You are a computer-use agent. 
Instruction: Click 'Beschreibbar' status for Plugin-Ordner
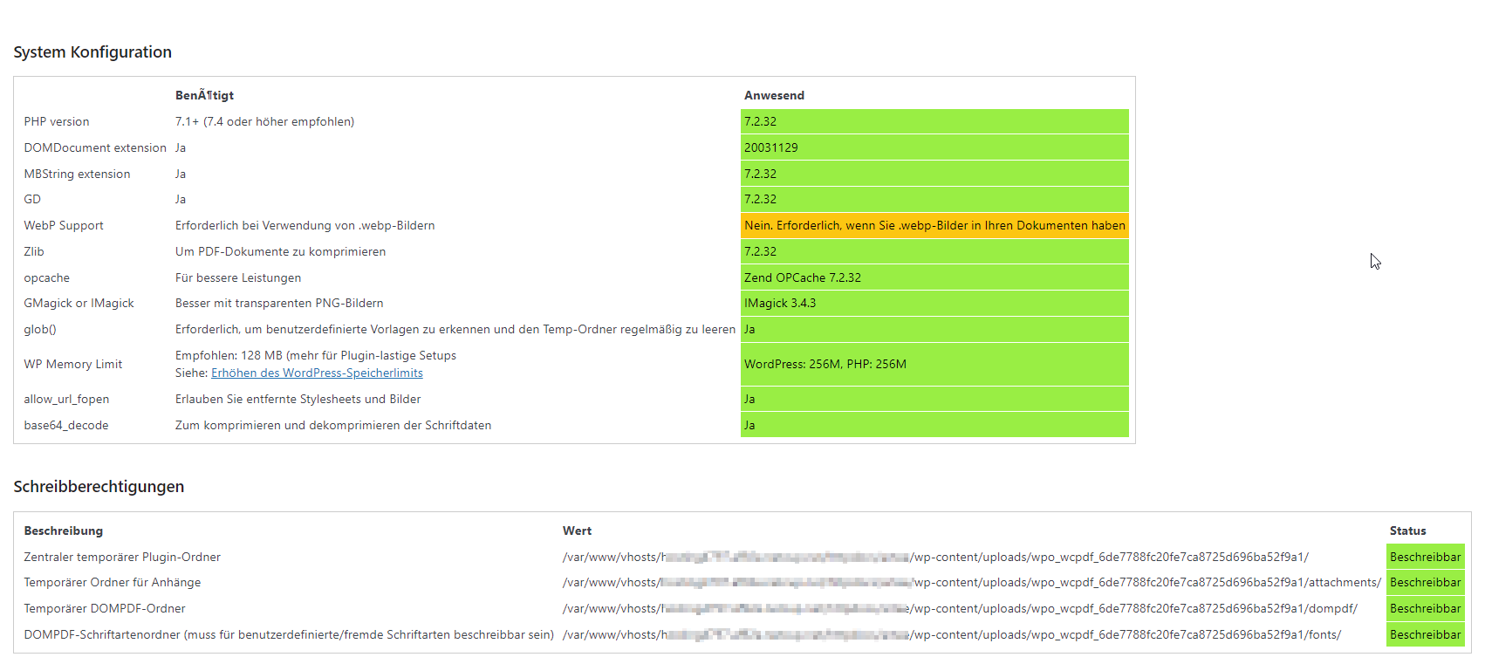[1425, 557]
